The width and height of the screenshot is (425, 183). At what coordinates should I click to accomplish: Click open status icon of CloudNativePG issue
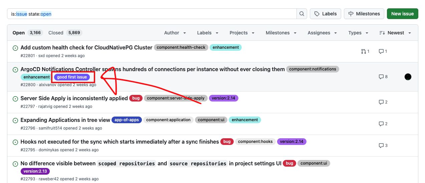point(15,48)
